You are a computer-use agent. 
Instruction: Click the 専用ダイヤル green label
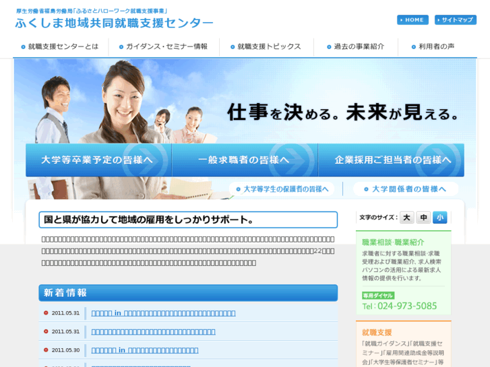(378, 296)
